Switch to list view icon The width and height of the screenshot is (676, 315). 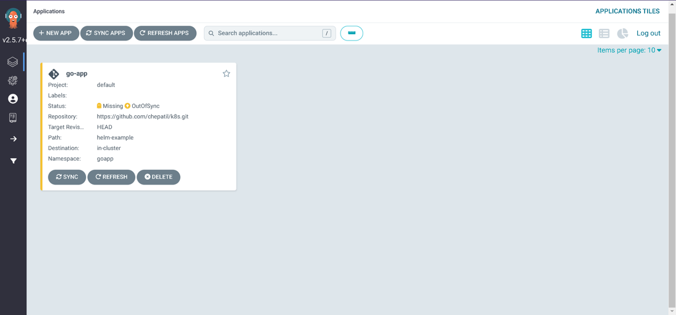[604, 33]
